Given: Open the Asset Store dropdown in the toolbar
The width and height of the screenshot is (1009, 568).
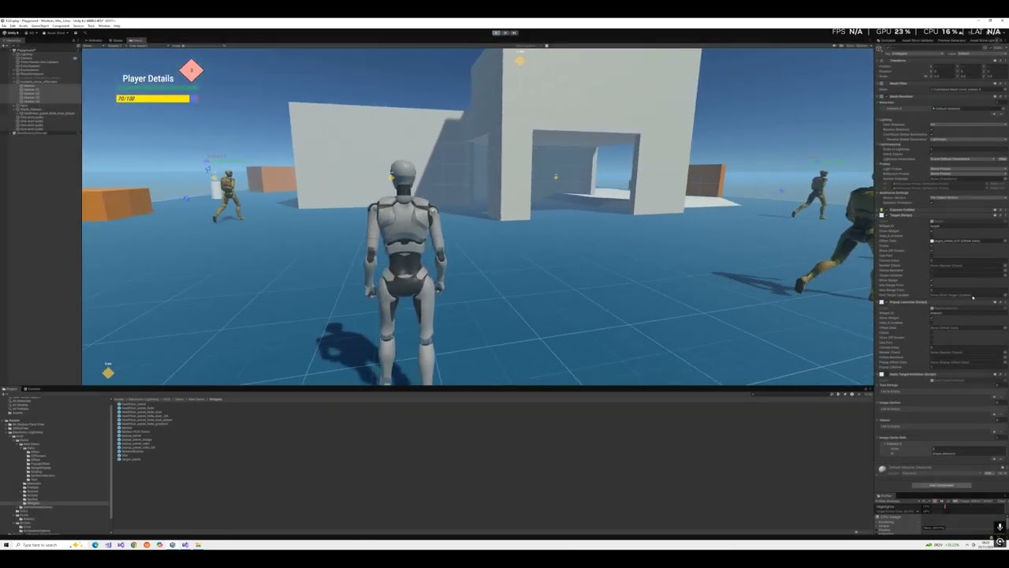Looking at the screenshot, I should click(x=56, y=33).
